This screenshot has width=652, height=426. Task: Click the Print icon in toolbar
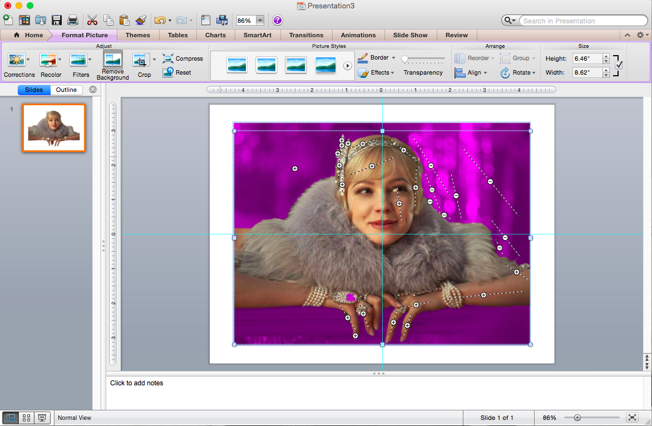coord(73,21)
